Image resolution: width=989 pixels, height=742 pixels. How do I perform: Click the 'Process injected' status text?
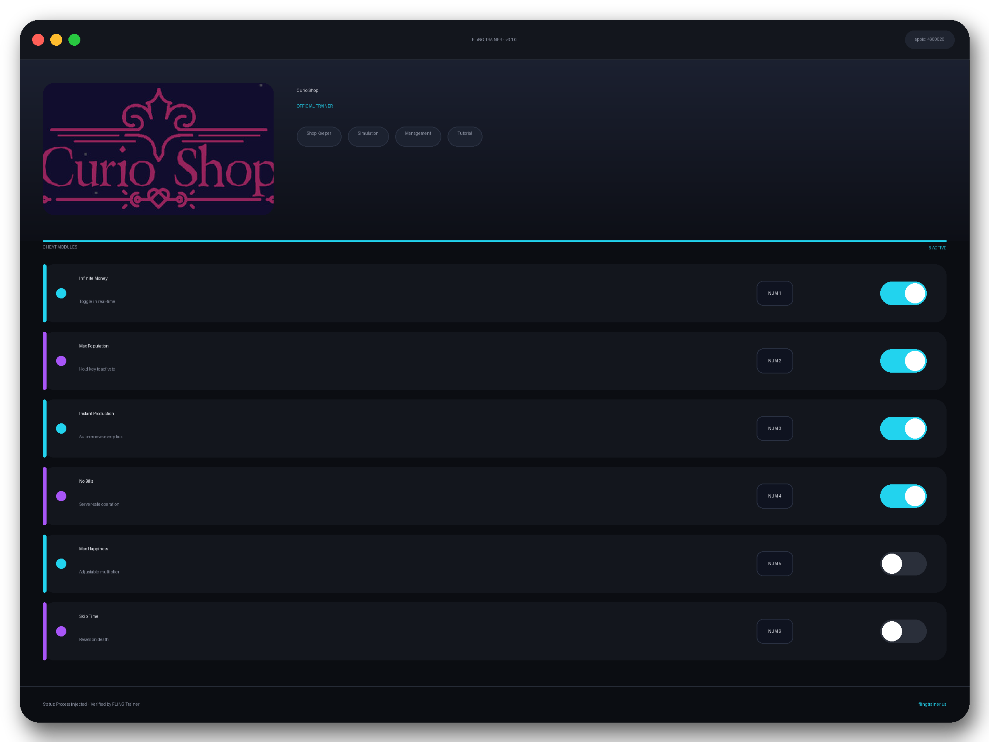click(72, 704)
